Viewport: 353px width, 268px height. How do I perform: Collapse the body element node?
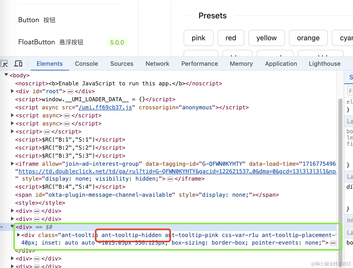coord(6,75)
